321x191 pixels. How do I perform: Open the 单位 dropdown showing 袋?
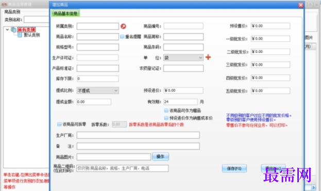pyautogui.click(x=183, y=58)
